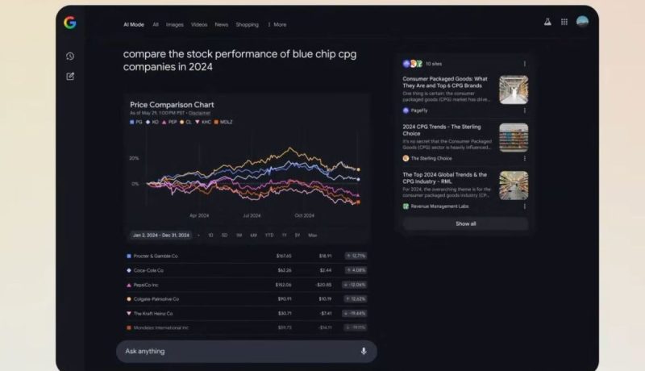
Task: Click the PageFly favicon
Action: (406, 110)
